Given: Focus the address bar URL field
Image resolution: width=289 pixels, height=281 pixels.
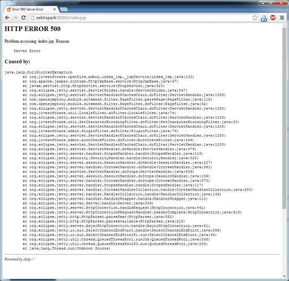Looking at the screenshot, I should 143,17.
